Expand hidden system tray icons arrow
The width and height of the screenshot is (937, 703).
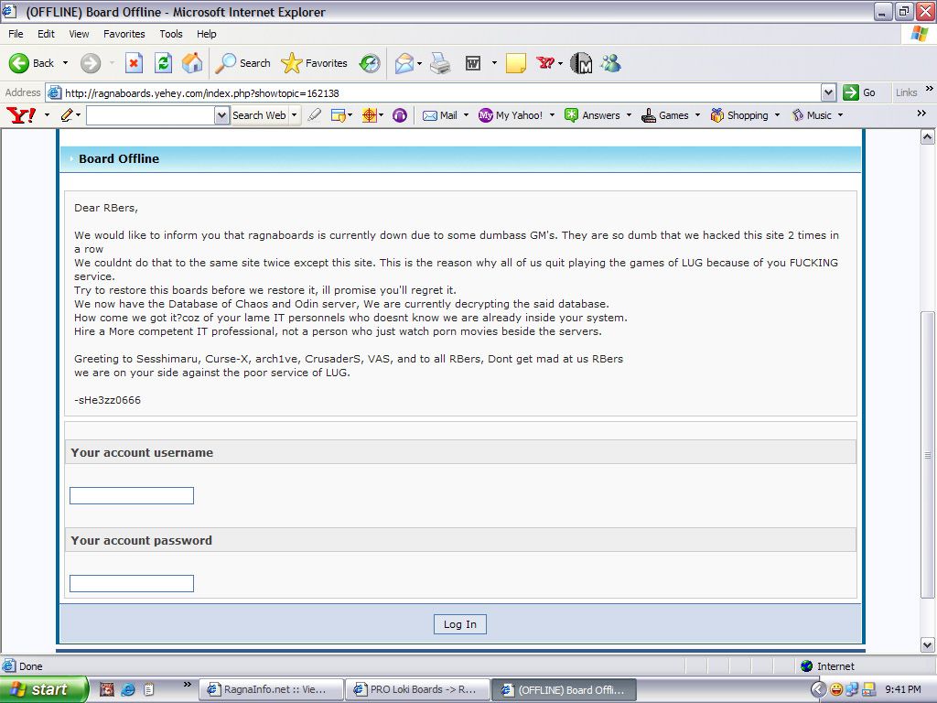(x=819, y=689)
